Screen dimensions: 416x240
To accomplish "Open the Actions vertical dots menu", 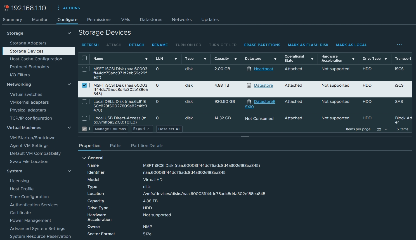I will (58, 8).
